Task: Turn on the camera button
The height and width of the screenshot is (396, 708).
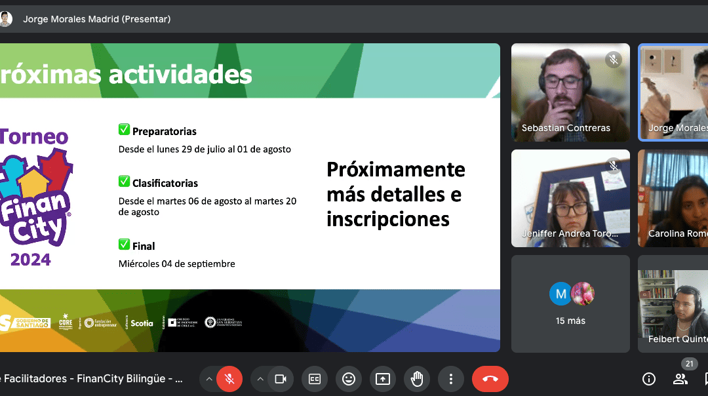Action: pyautogui.click(x=281, y=379)
